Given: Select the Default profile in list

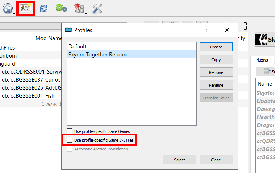Looking at the screenshot, I should coord(78,47).
